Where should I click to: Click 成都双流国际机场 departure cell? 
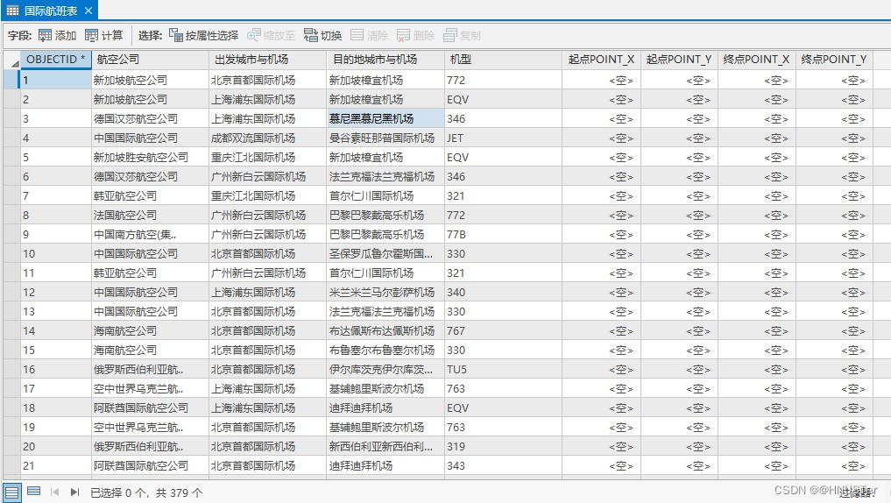tap(267, 138)
